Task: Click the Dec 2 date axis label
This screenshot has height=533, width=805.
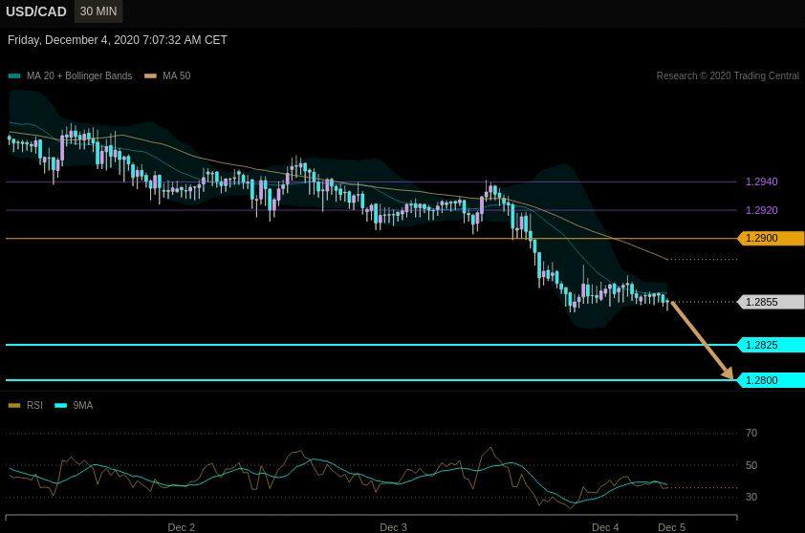Action: coord(182,527)
